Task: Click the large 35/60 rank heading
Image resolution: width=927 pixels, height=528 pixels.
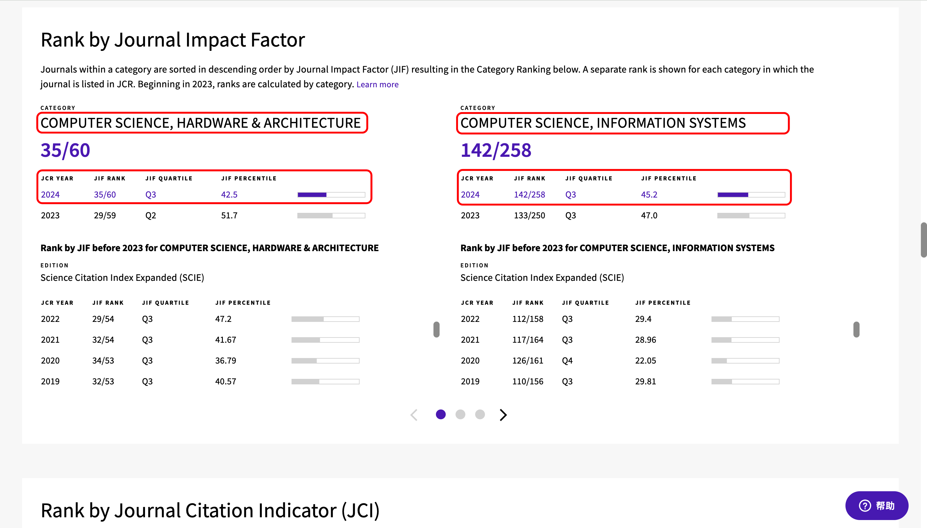Action: point(65,150)
